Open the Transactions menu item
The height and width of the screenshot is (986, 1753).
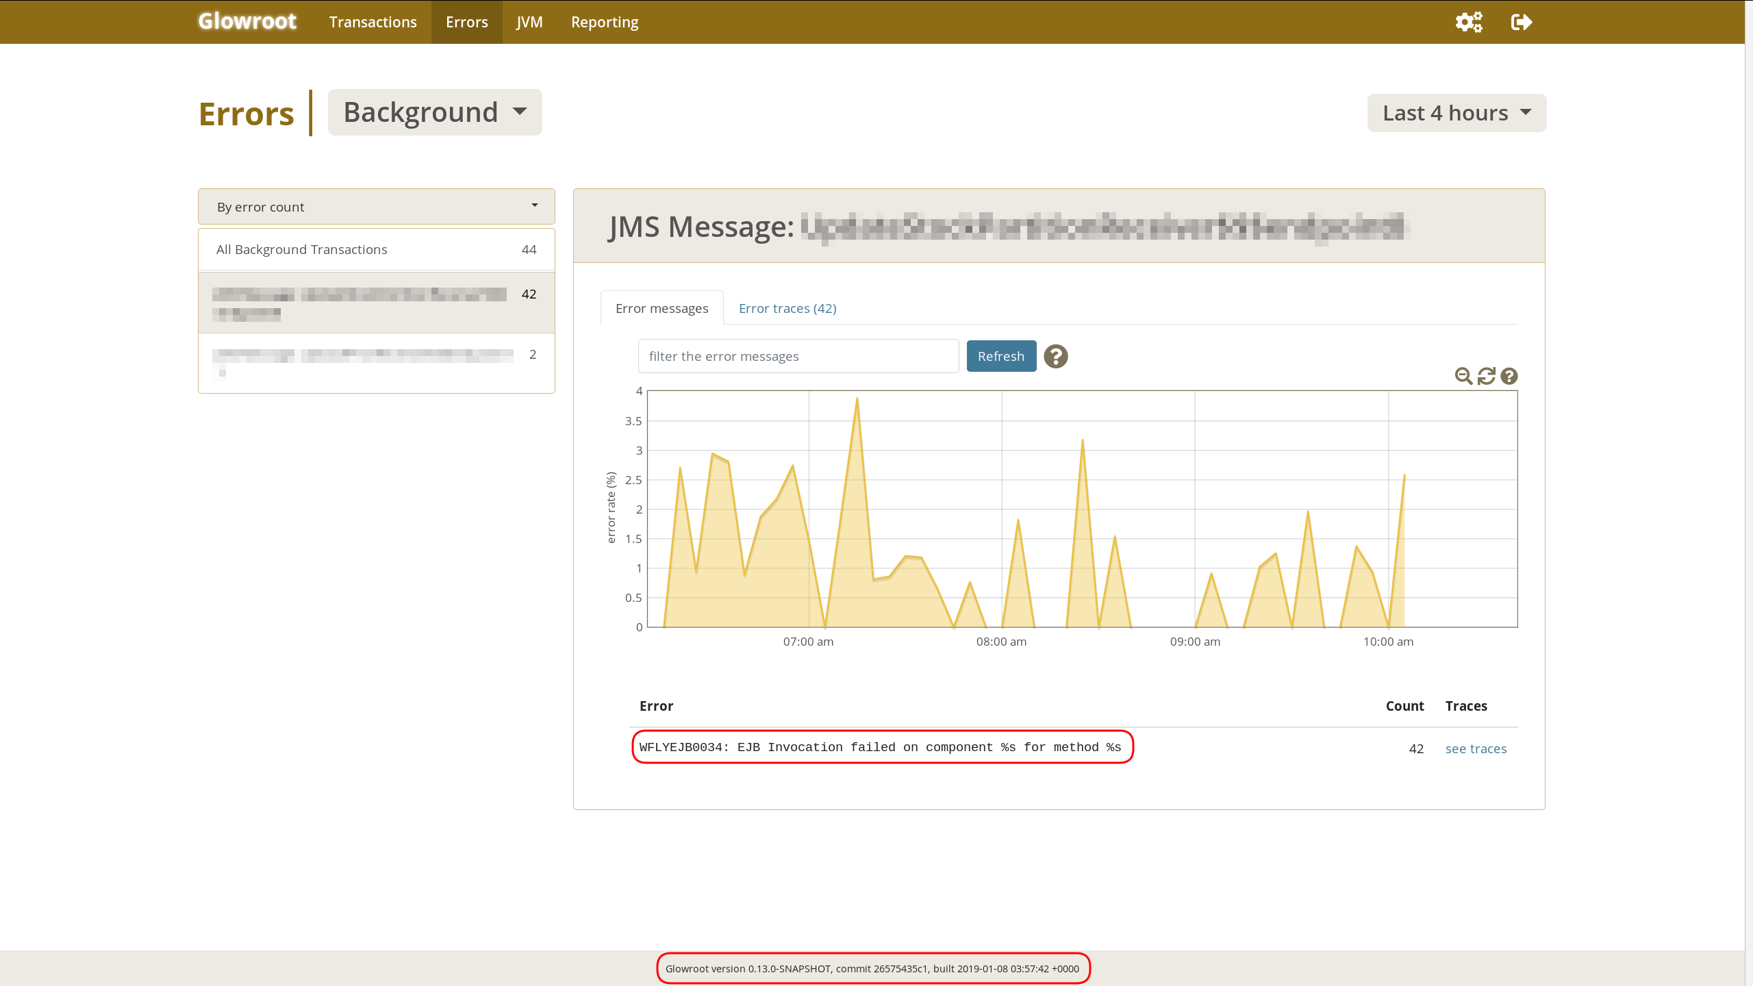(x=373, y=21)
